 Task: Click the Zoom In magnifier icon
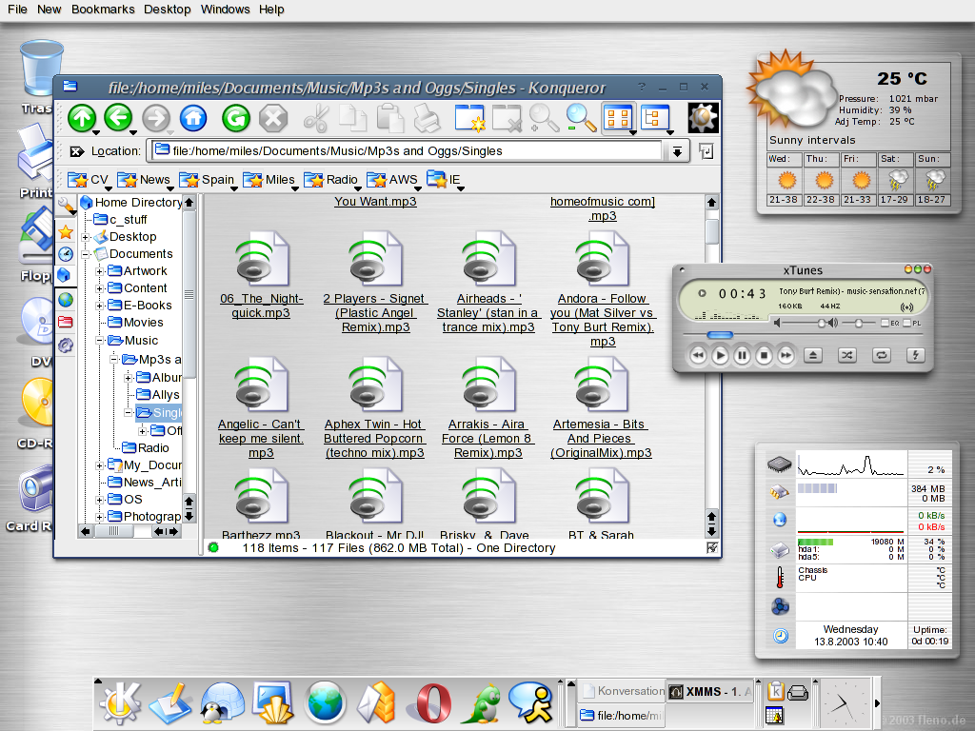pyautogui.click(x=544, y=117)
